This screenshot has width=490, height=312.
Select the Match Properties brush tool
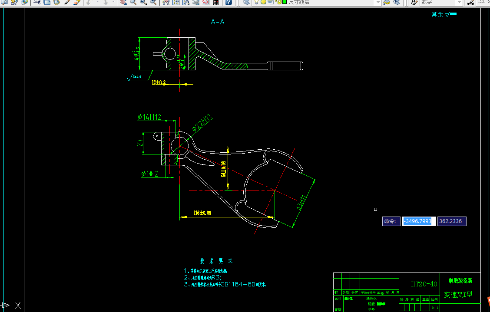click(66, 2)
